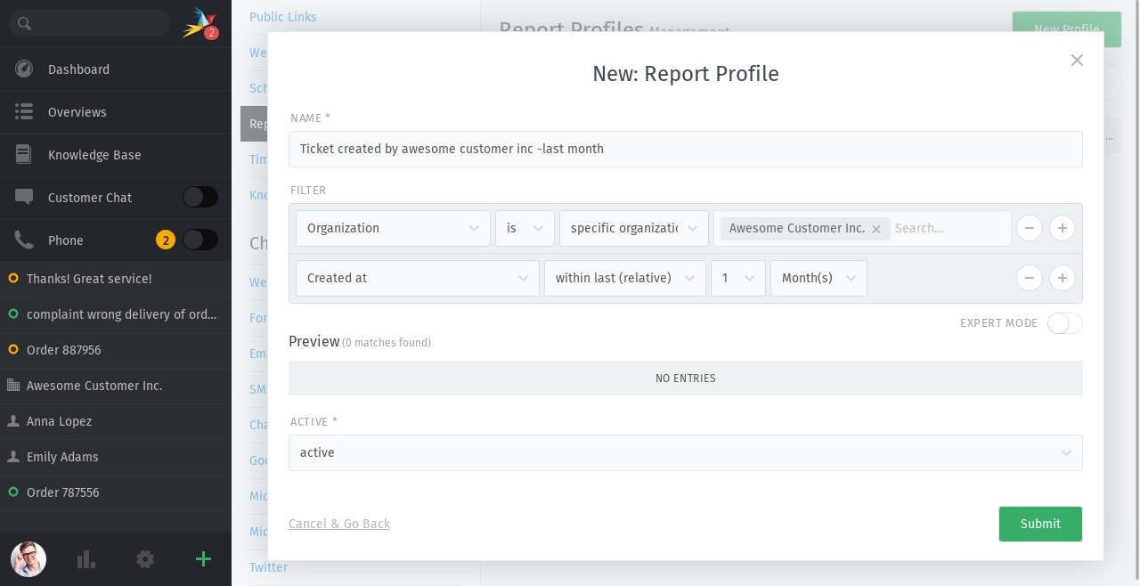
Task: Click the global search box
Action: [89, 23]
